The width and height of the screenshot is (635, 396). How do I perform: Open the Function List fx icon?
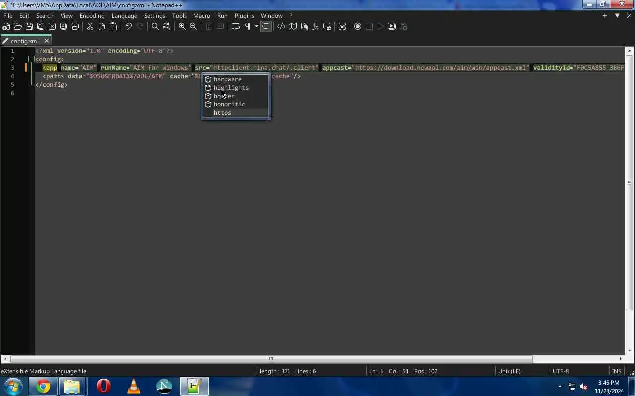click(316, 26)
